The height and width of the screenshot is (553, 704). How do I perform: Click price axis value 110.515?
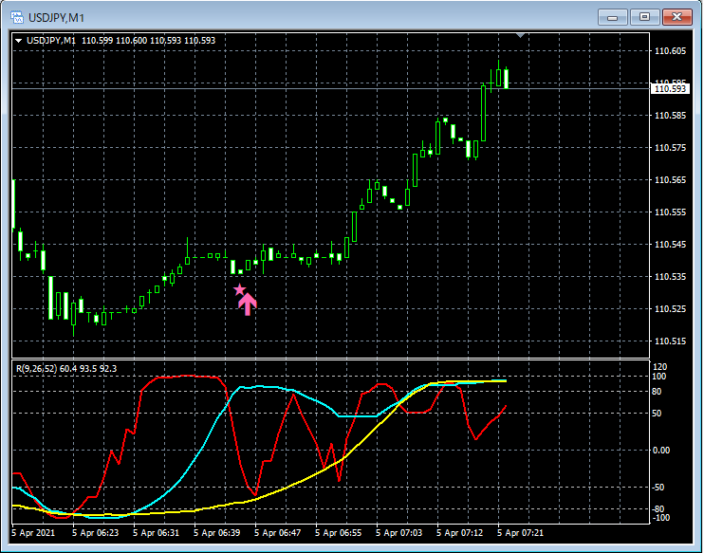coord(671,341)
